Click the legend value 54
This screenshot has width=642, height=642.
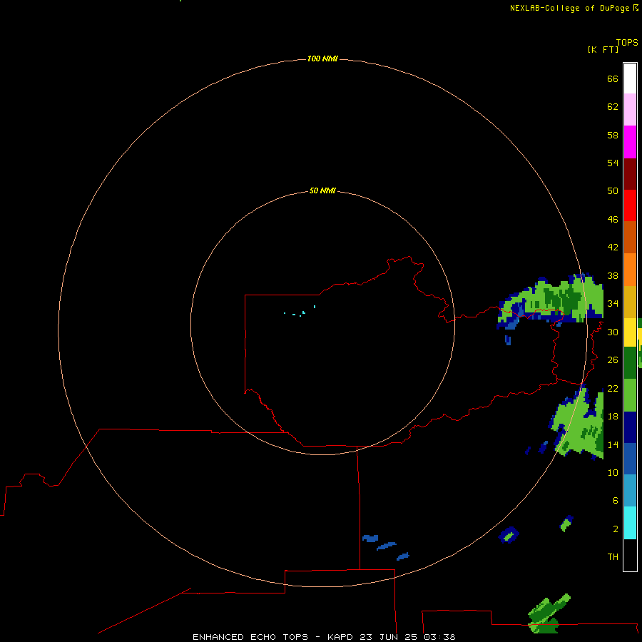pos(613,163)
